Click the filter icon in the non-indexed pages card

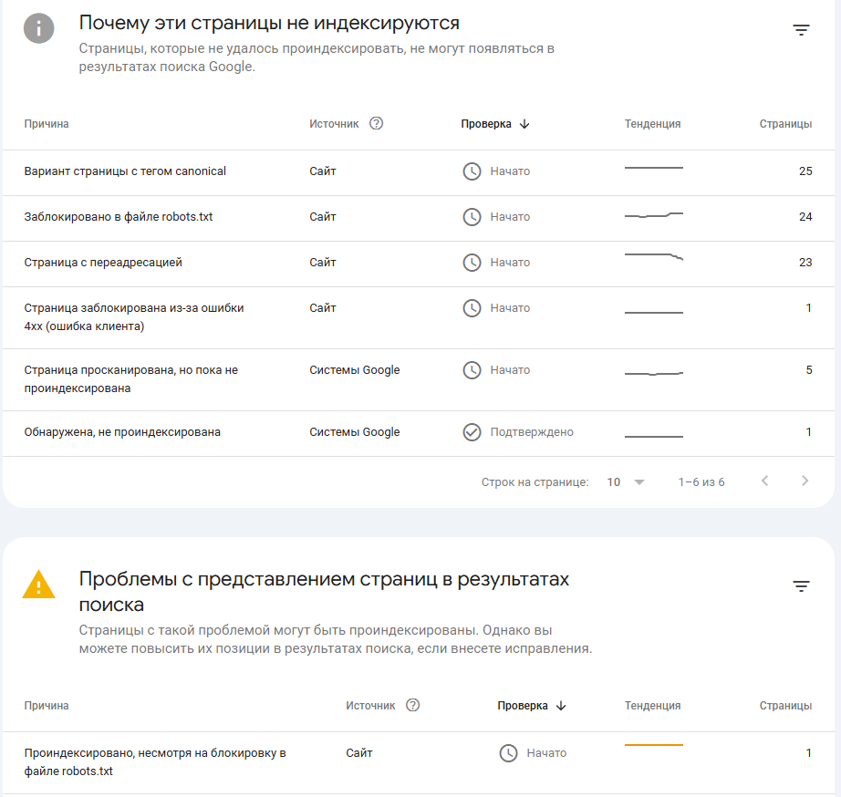coord(801,30)
